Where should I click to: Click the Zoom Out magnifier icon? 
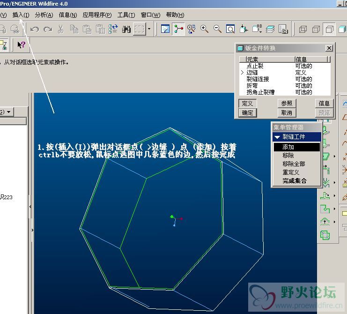pyautogui.click(x=217, y=29)
